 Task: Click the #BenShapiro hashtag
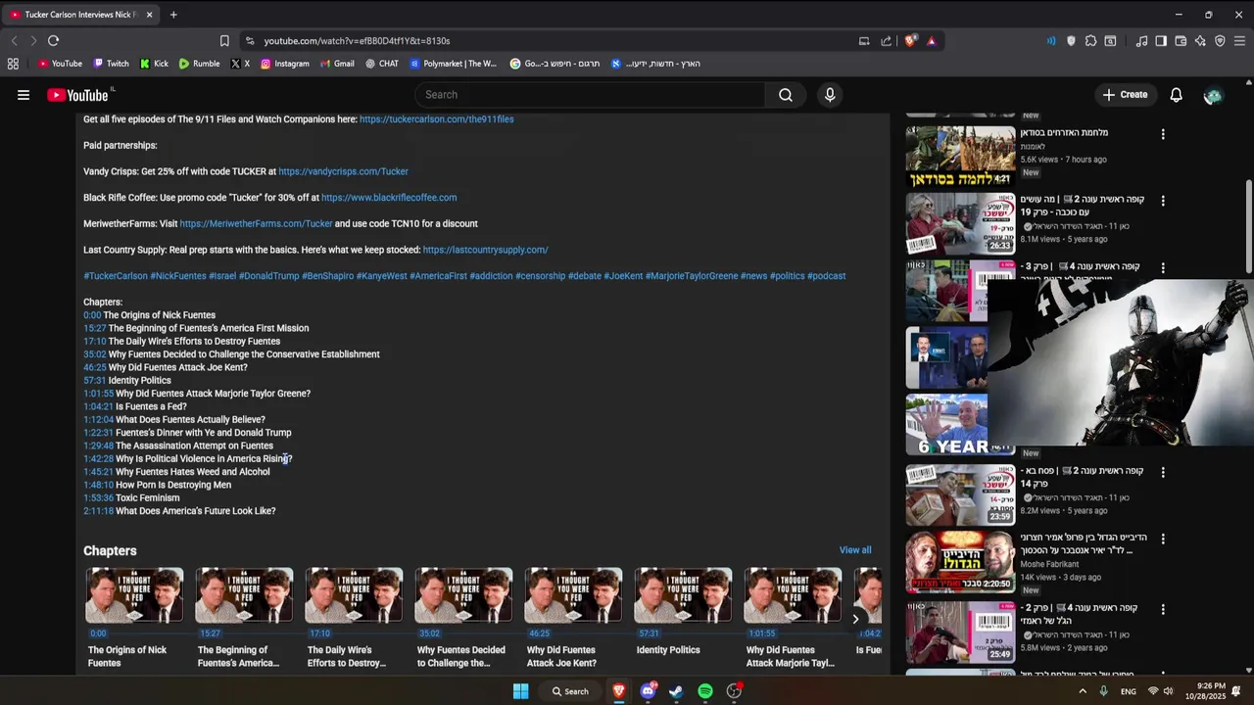(x=327, y=276)
